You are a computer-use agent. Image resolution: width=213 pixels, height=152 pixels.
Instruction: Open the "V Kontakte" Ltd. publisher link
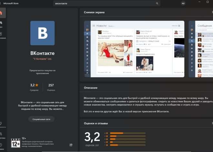[42, 59]
